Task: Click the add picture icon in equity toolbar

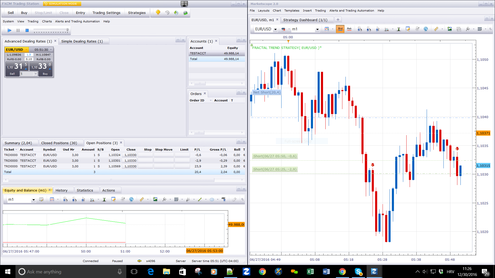Action: click(155, 199)
